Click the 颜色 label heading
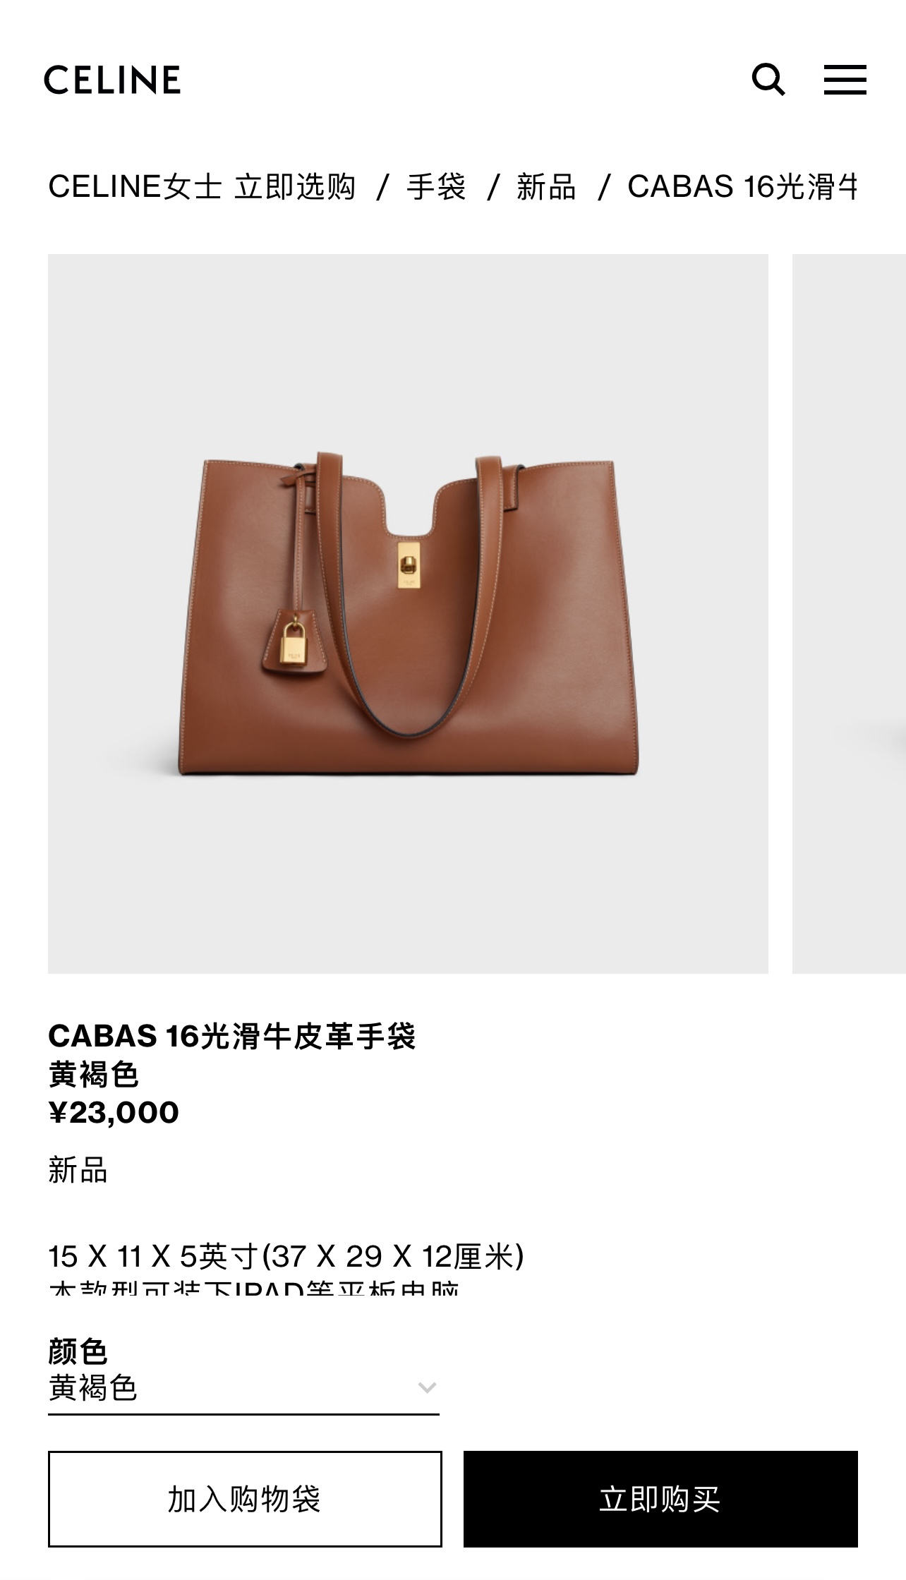This screenshot has height=1580, width=906. click(78, 1351)
